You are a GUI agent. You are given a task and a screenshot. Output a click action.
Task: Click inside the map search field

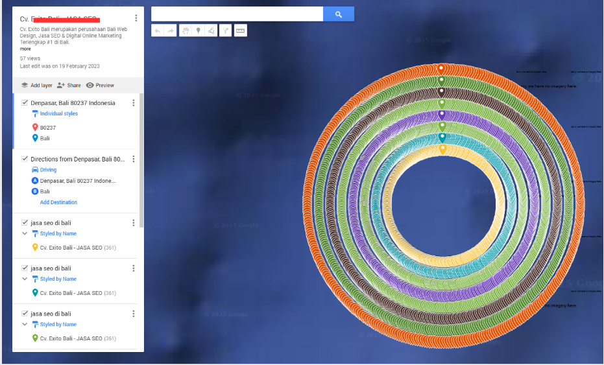(237, 14)
